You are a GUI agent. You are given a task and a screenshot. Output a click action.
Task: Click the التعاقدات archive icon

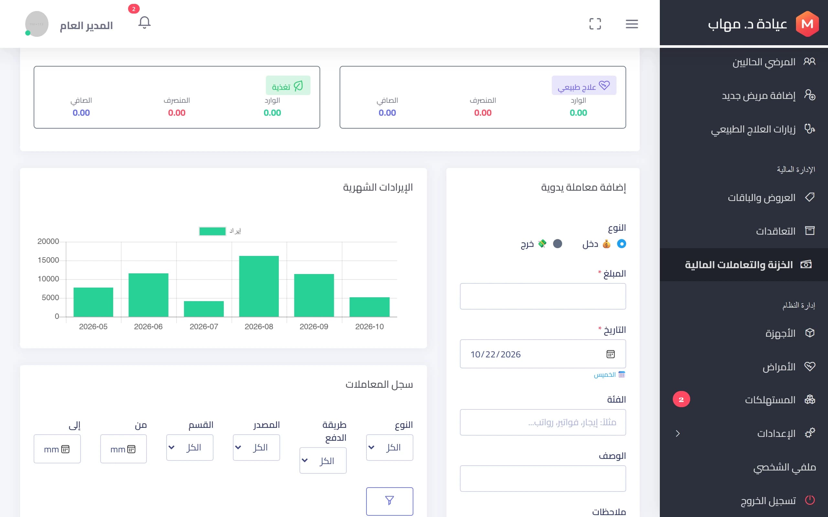click(x=810, y=230)
